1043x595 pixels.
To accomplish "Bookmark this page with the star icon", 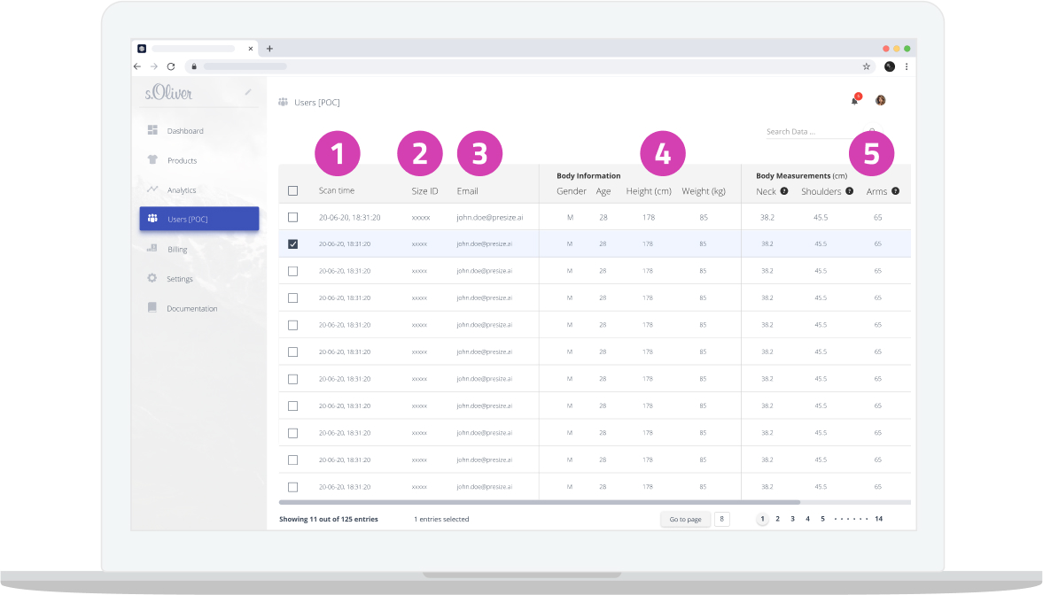I will 866,66.
